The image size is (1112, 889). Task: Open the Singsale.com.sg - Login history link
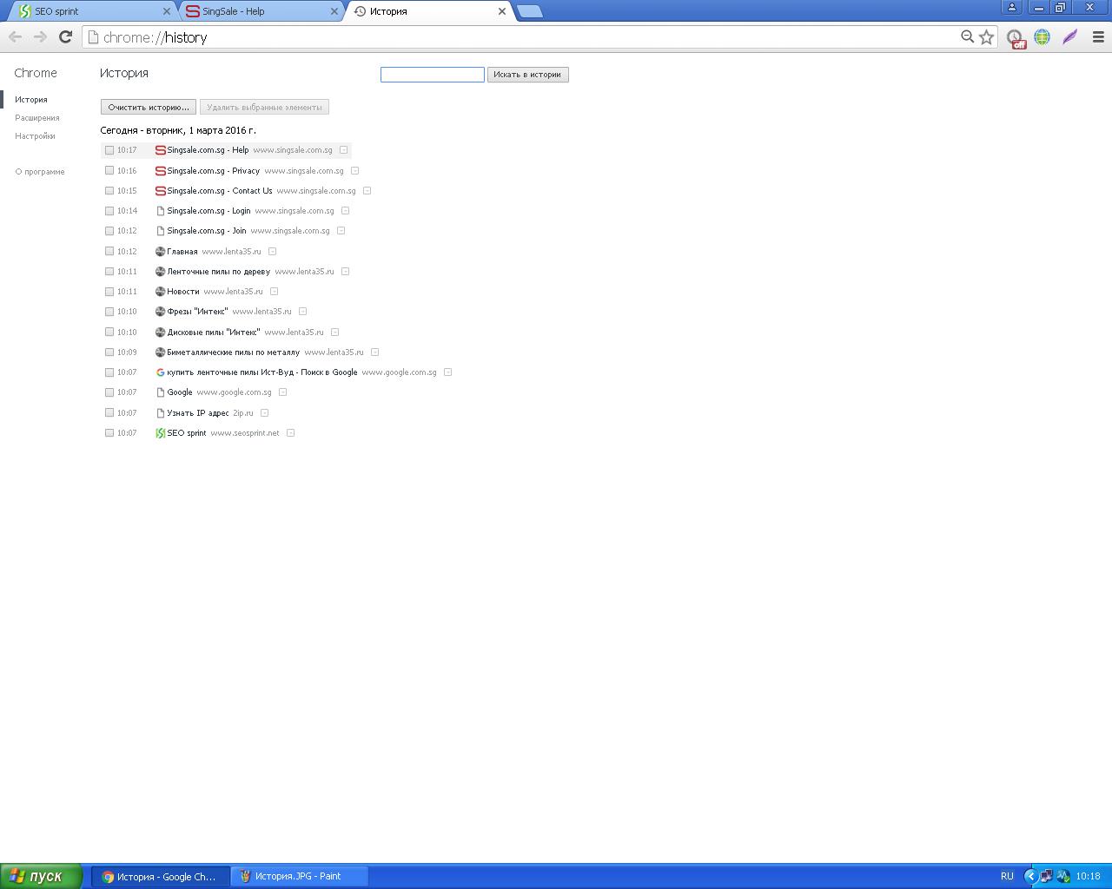(208, 211)
